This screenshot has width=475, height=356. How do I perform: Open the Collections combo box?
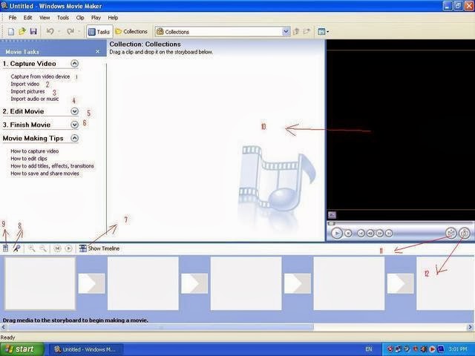(x=223, y=32)
